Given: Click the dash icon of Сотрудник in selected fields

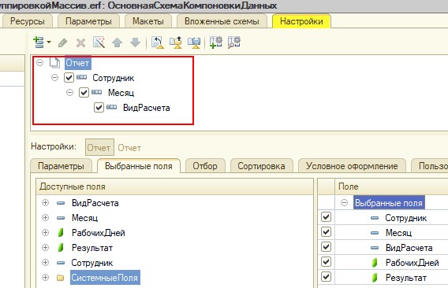Looking at the screenshot, I should (x=375, y=218).
